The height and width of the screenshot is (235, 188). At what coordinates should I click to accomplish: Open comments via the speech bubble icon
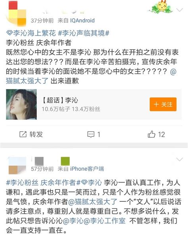click(x=91, y=134)
